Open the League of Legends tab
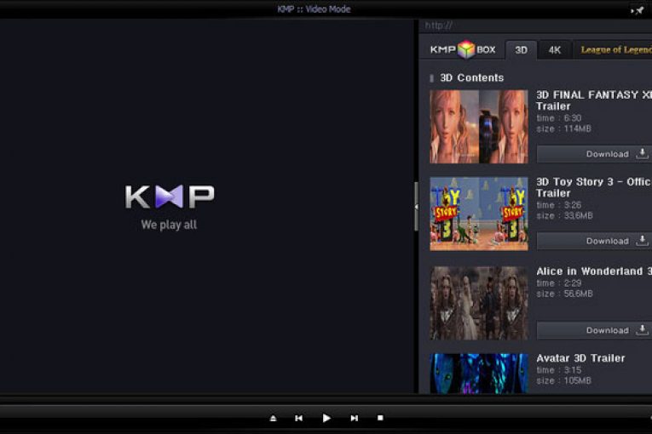Screen dimensions: 652x434 pos(614,50)
